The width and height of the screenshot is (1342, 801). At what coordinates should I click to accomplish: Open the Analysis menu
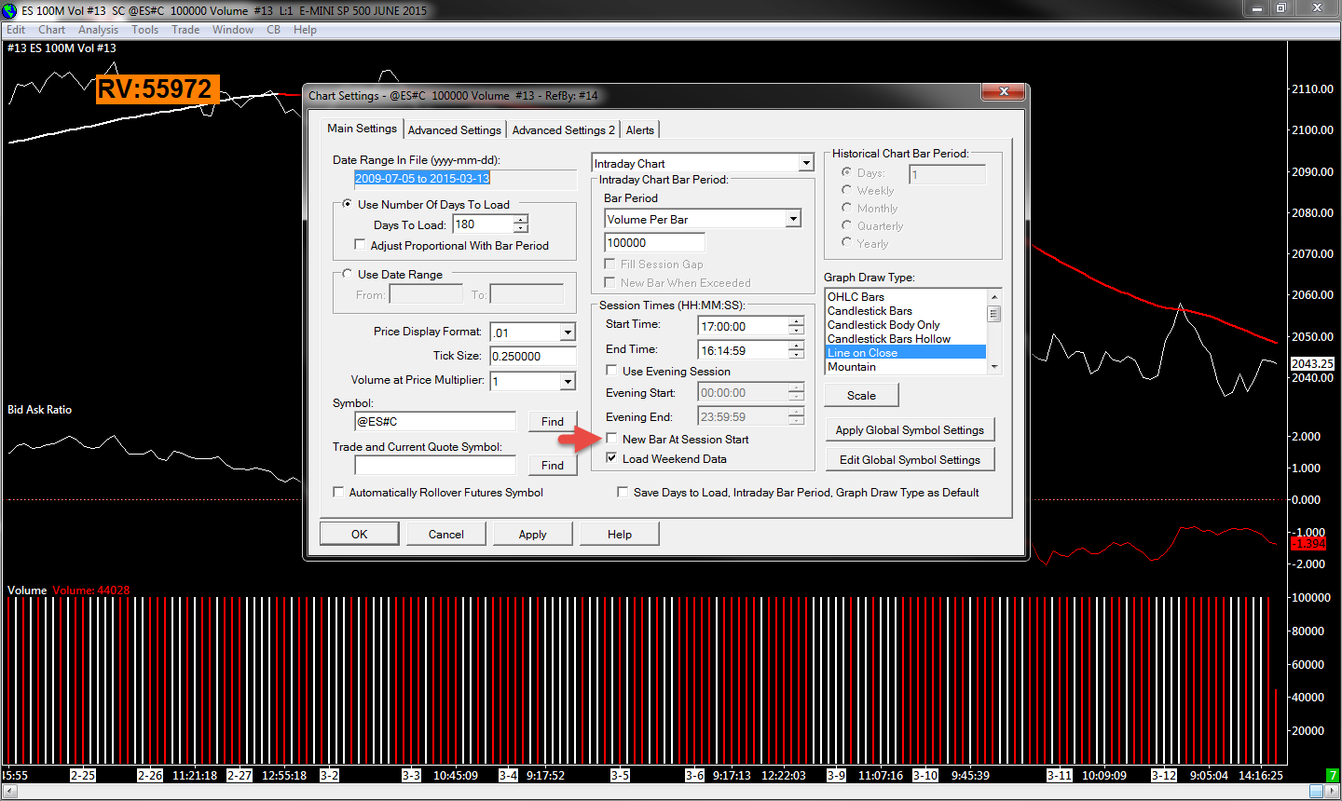click(98, 30)
